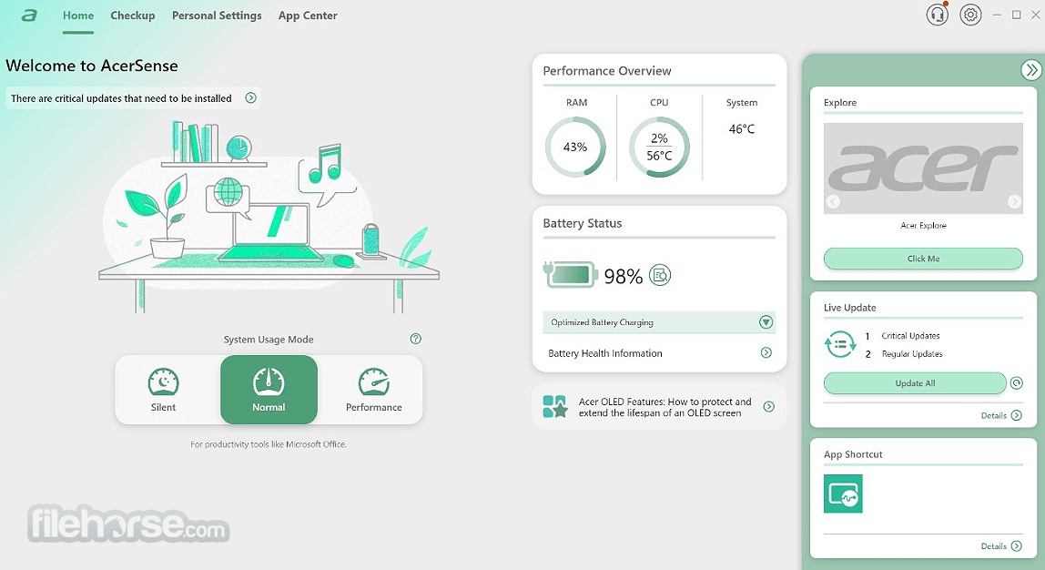Switch to the Checkup tab
The height and width of the screenshot is (570, 1045).
133,15
